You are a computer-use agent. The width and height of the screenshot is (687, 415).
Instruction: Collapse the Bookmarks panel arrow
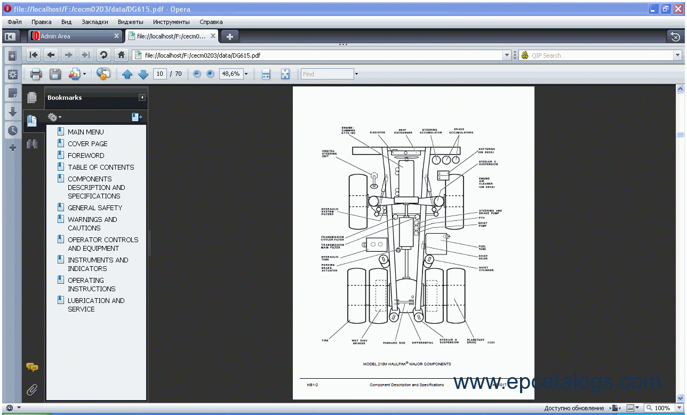(x=142, y=98)
